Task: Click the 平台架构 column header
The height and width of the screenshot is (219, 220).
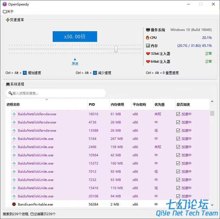Action: click(x=143, y=104)
